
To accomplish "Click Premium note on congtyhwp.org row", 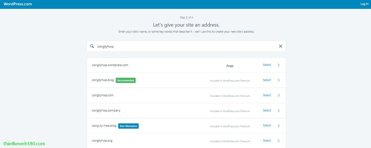I will 230,141.
